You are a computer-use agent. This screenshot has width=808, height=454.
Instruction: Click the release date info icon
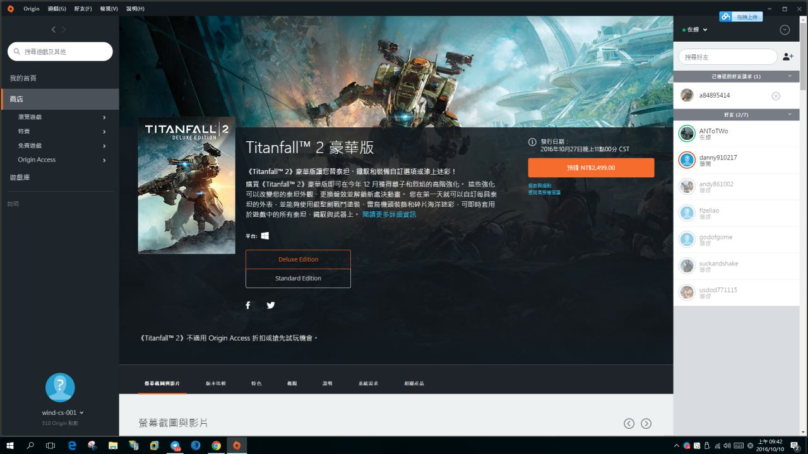pyautogui.click(x=532, y=143)
